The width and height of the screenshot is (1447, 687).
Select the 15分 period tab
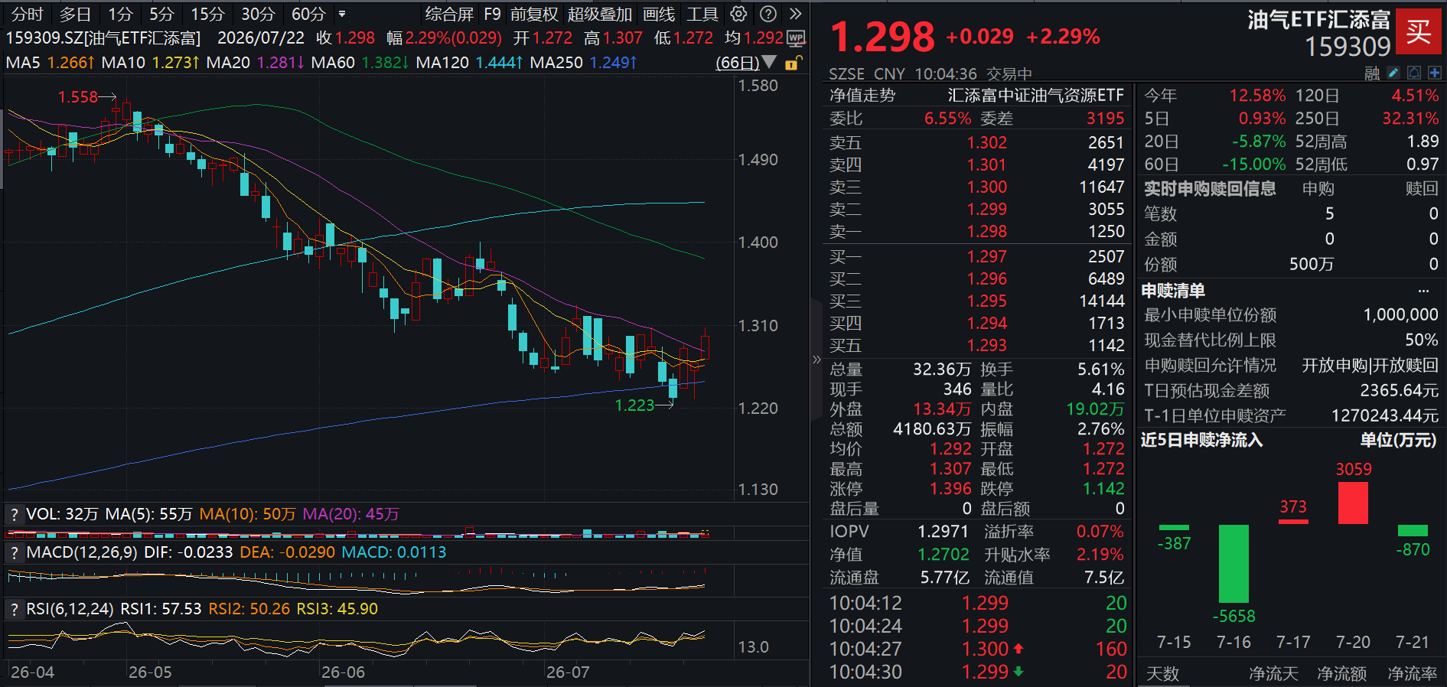coord(207,14)
